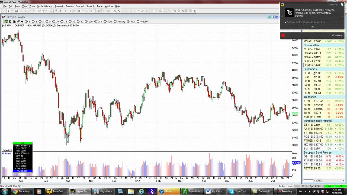The height and width of the screenshot is (195, 347).
Task: Select the HG #F copper row
Action: pyautogui.click(x=324, y=65)
